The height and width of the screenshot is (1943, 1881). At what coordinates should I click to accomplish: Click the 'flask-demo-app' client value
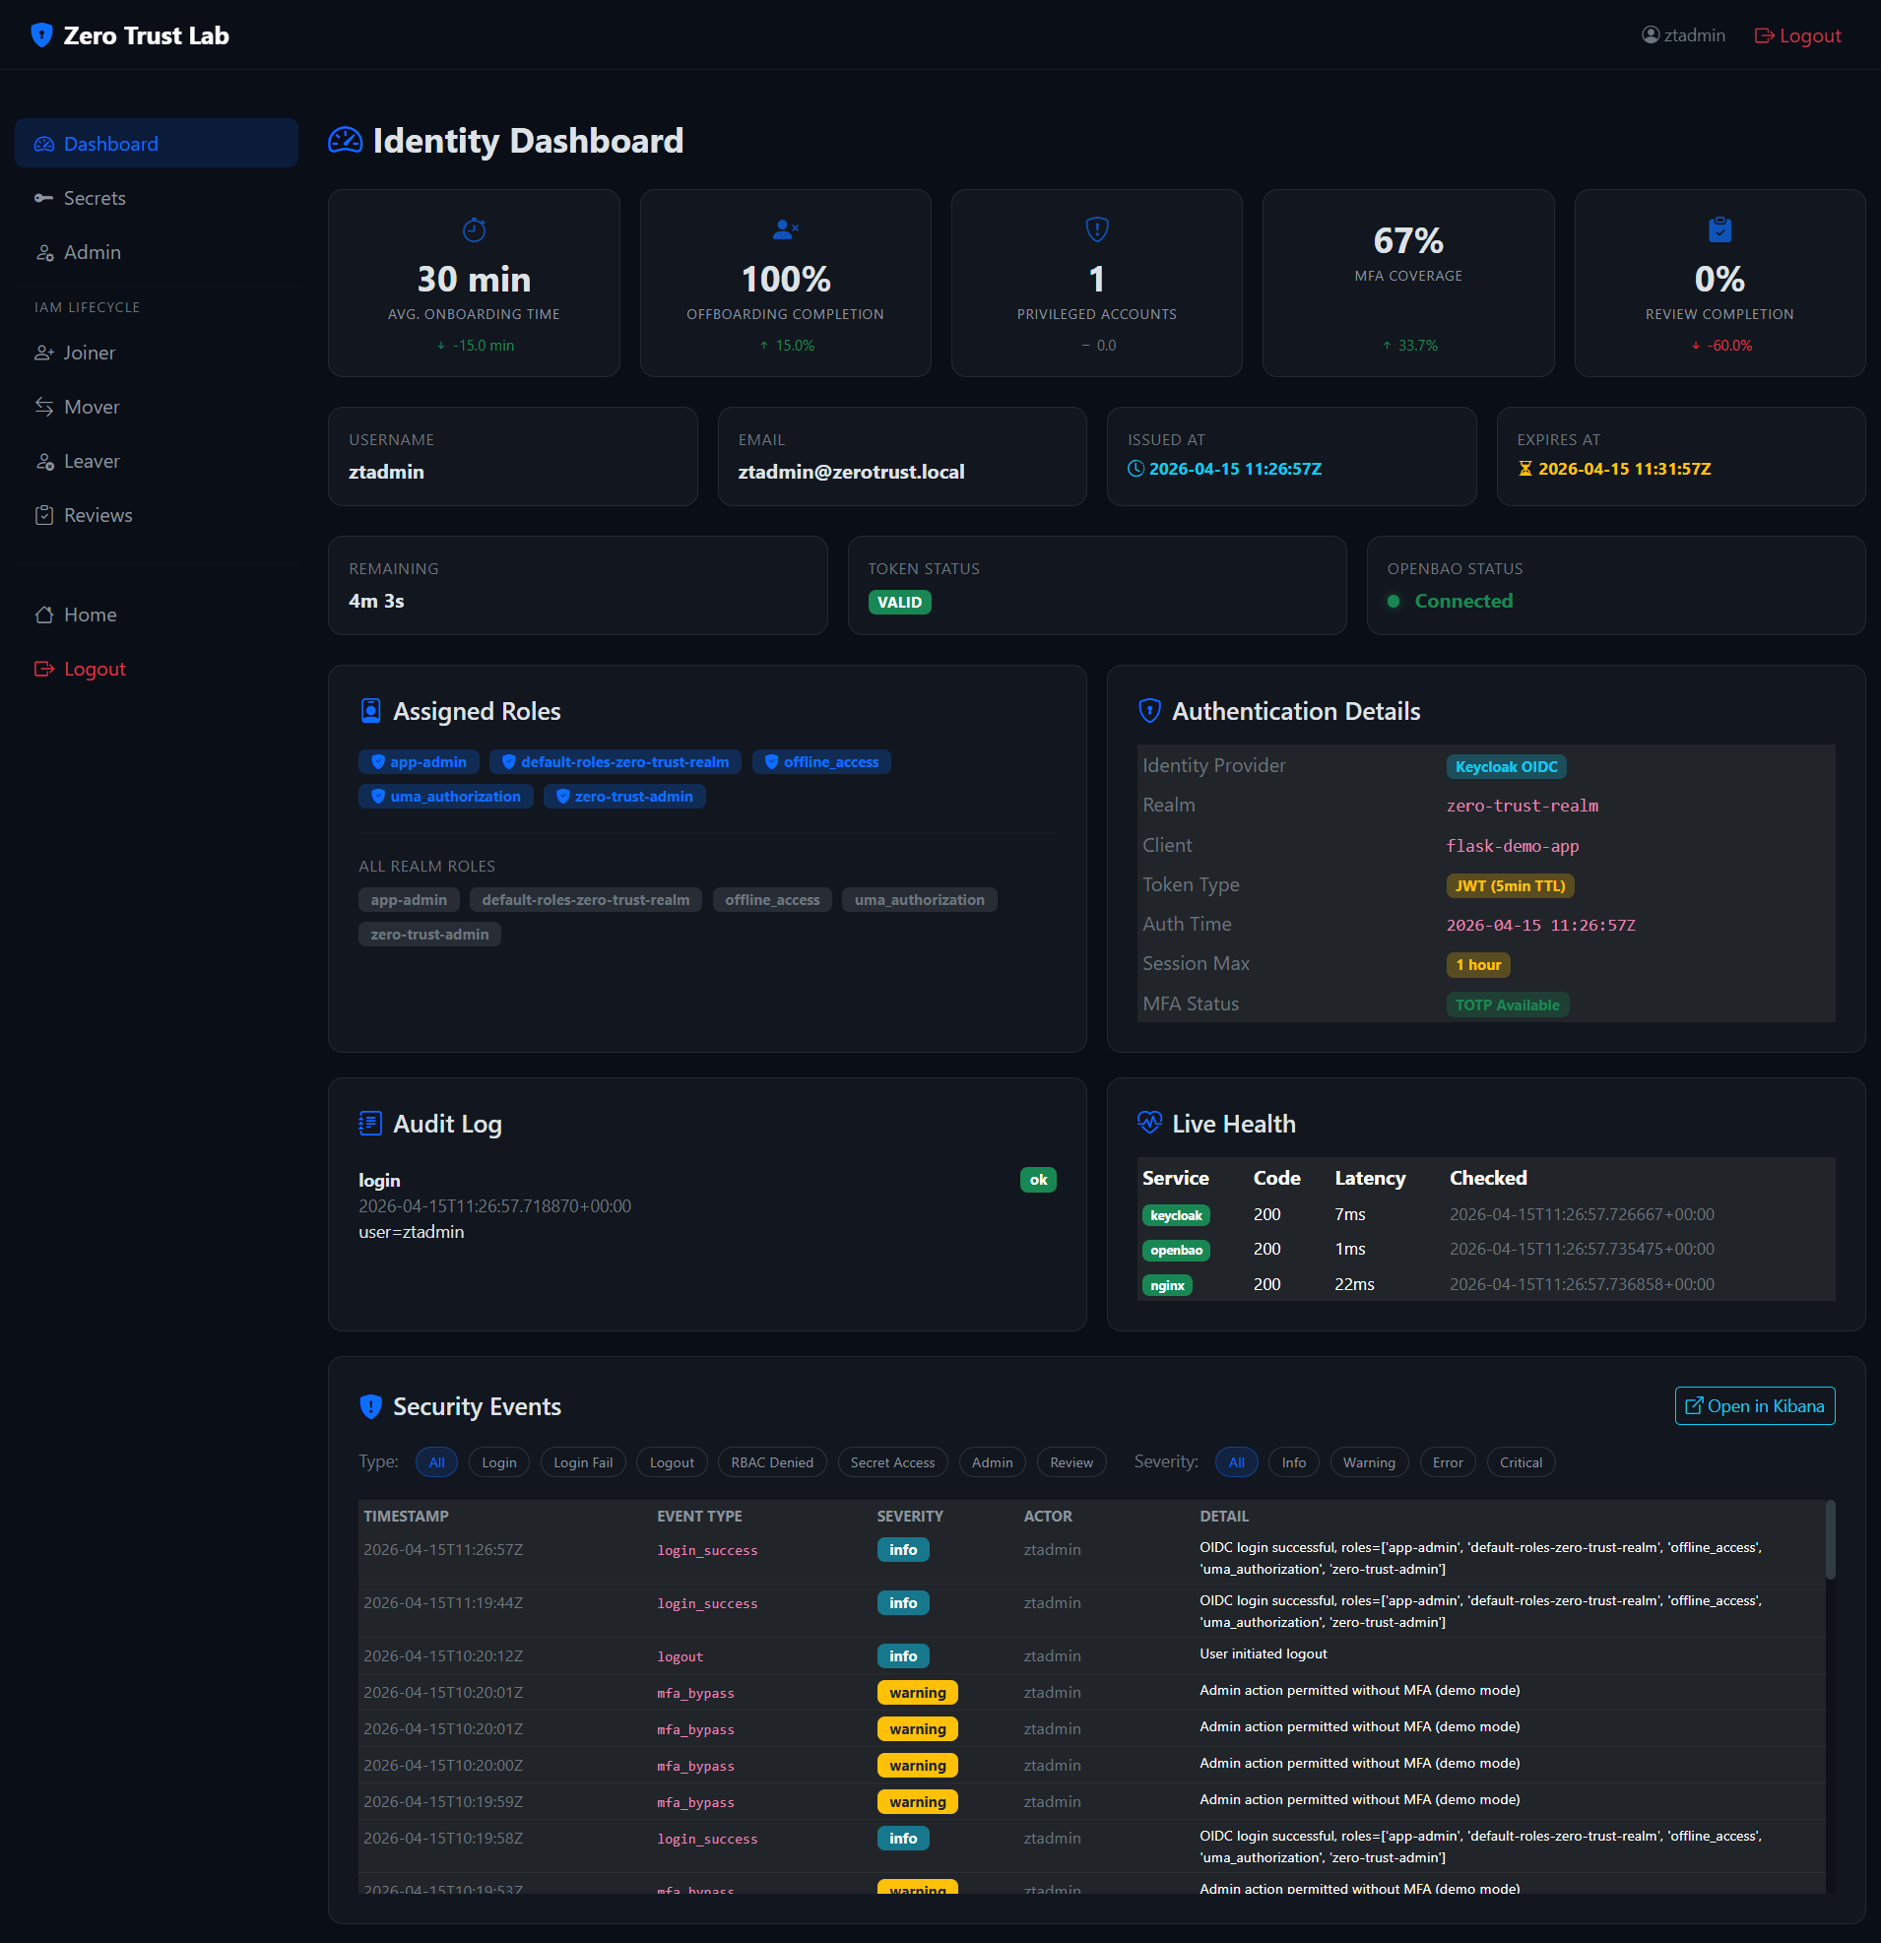[x=1512, y=846]
